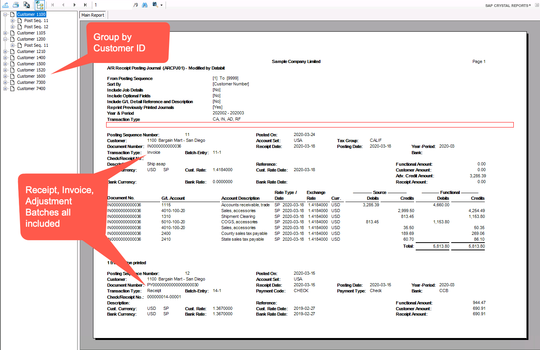
Task: Click 'Sample Company Limited' header text
Action: pyautogui.click(x=296, y=61)
